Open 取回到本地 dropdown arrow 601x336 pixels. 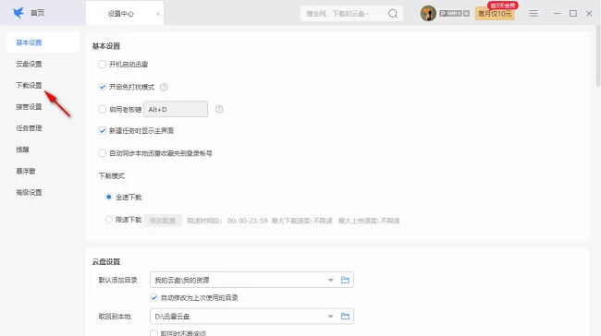tap(330, 317)
